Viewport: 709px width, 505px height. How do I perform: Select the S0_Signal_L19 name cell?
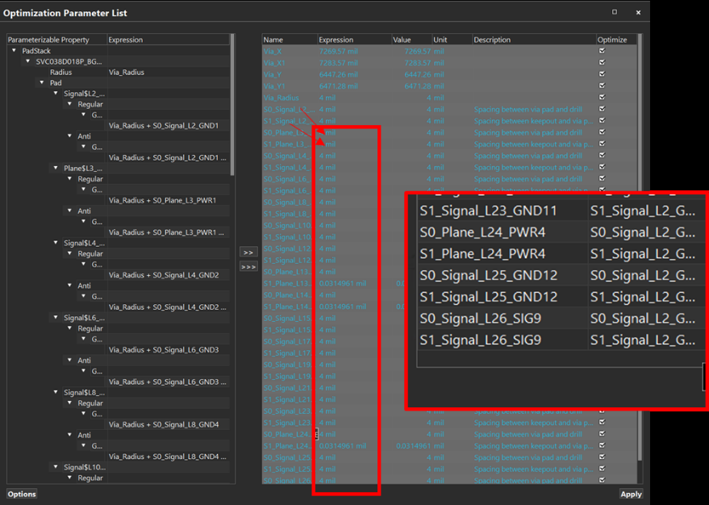[x=290, y=365]
